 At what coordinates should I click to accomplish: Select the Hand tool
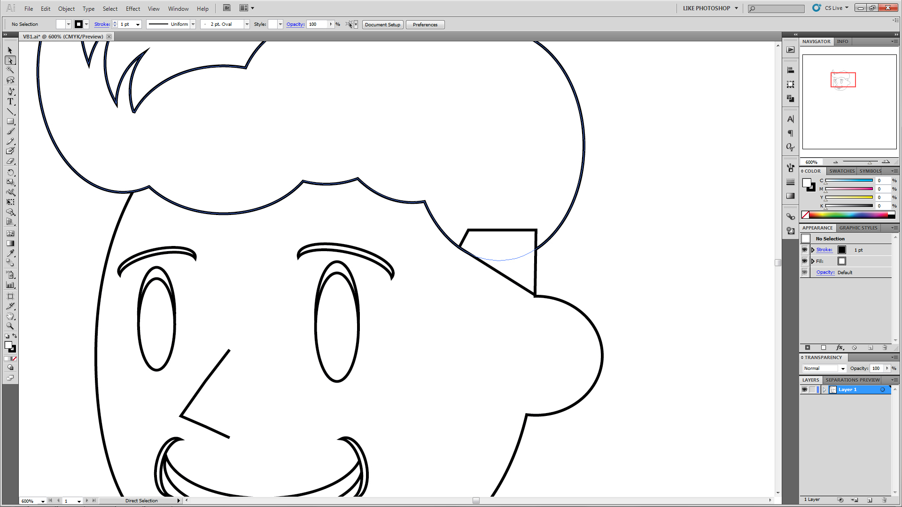point(10,316)
